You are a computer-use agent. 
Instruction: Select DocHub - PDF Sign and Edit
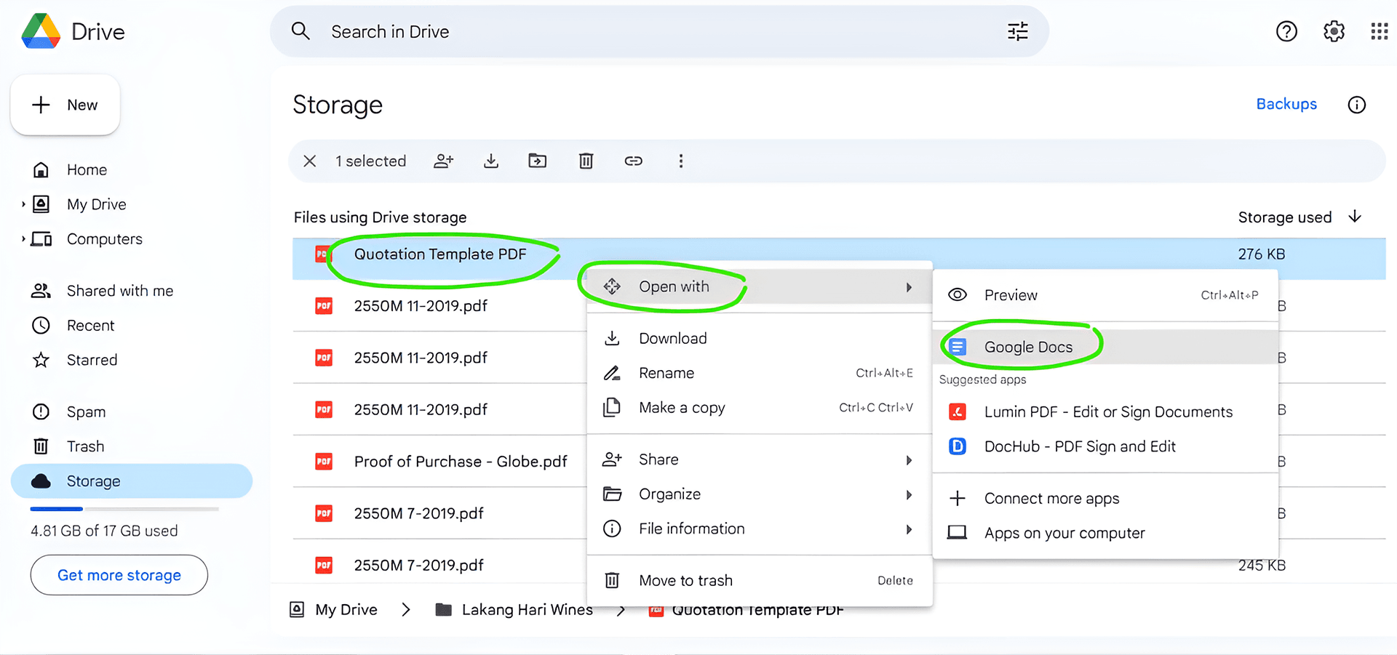click(x=1105, y=446)
